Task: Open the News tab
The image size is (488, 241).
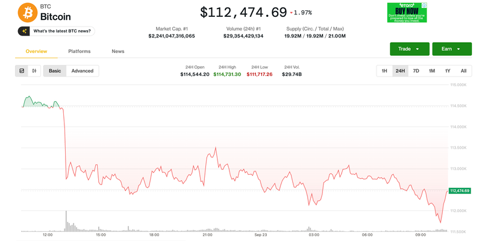Action: (118, 51)
